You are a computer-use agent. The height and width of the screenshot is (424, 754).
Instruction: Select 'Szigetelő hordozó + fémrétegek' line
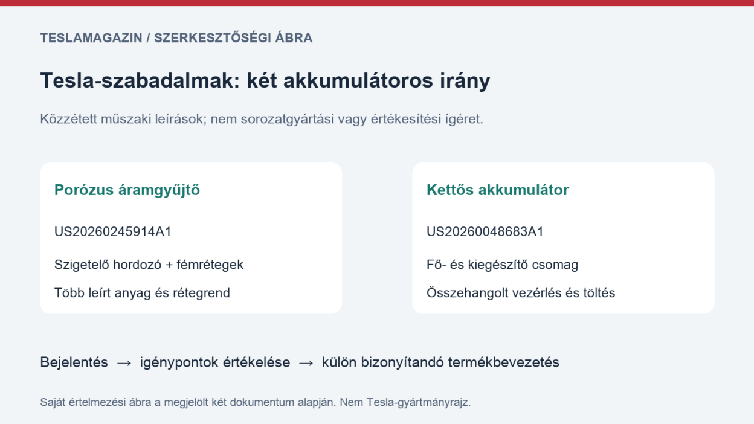tap(149, 265)
